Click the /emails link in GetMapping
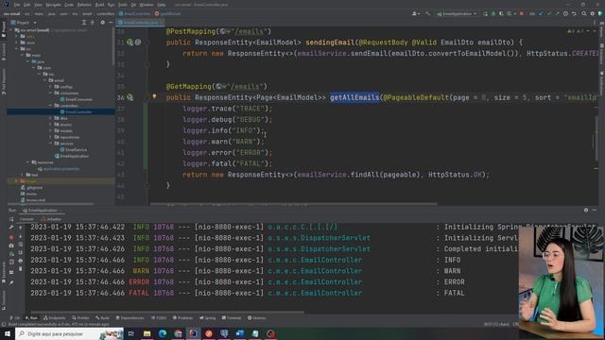This screenshot has width=605, height=340. [x=246, y=86]
